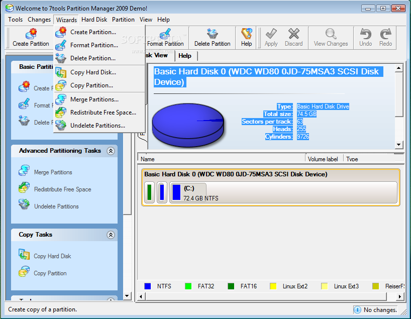Click disk info panel scroll up arrow

[x=398, y=68]
